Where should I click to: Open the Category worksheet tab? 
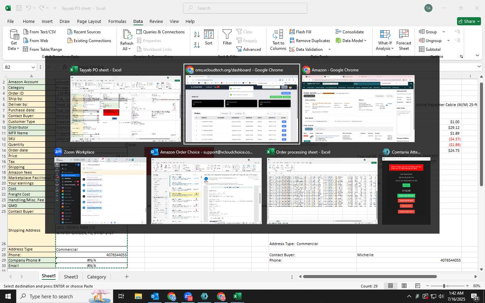coord(97,277)
